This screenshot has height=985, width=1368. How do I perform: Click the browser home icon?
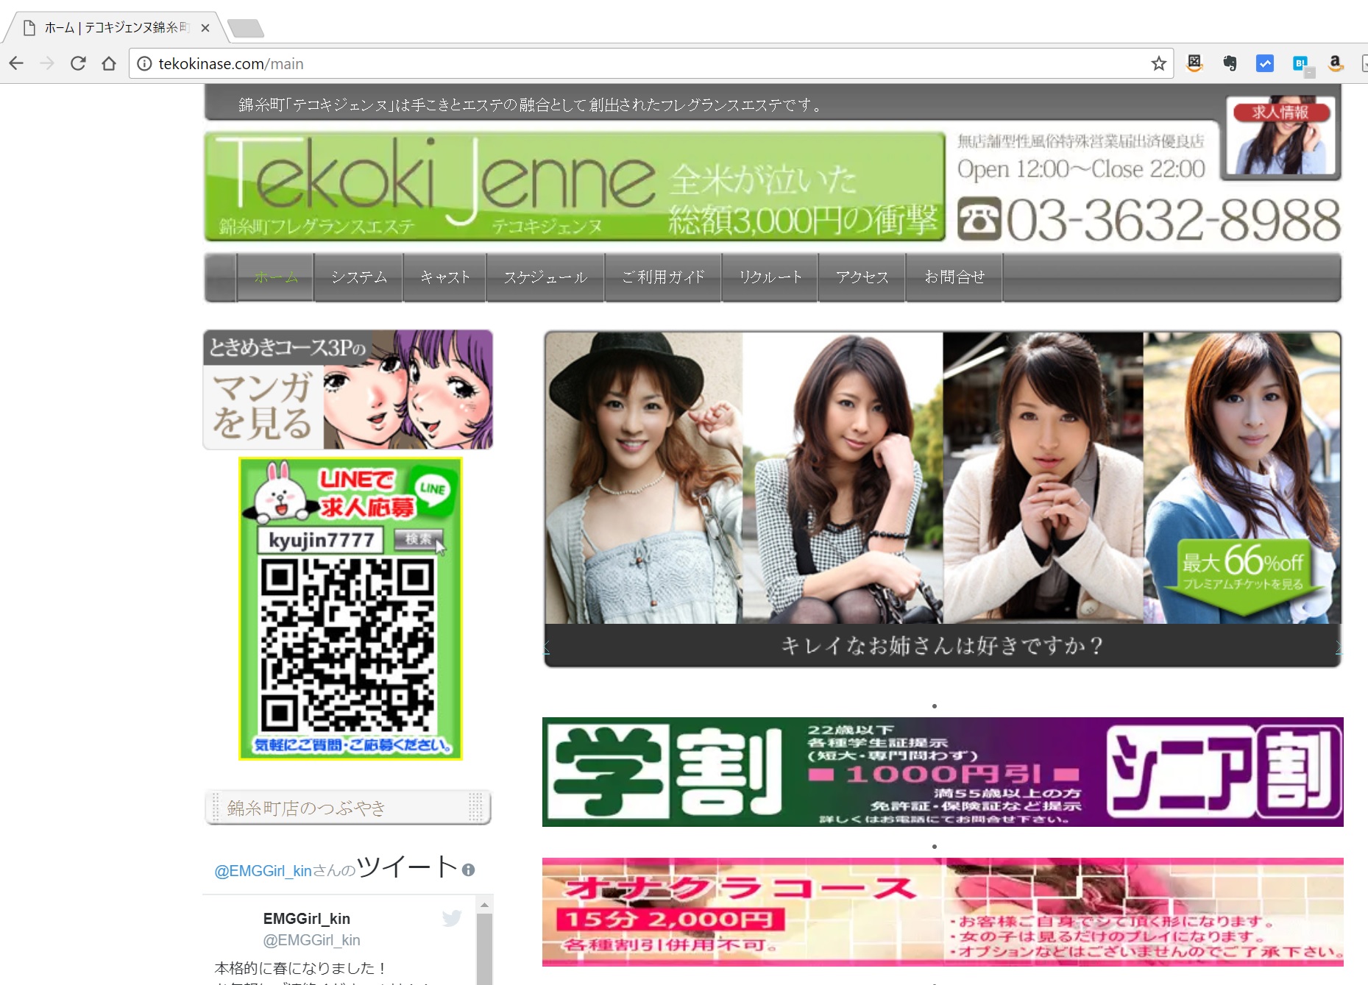(109, 64)
